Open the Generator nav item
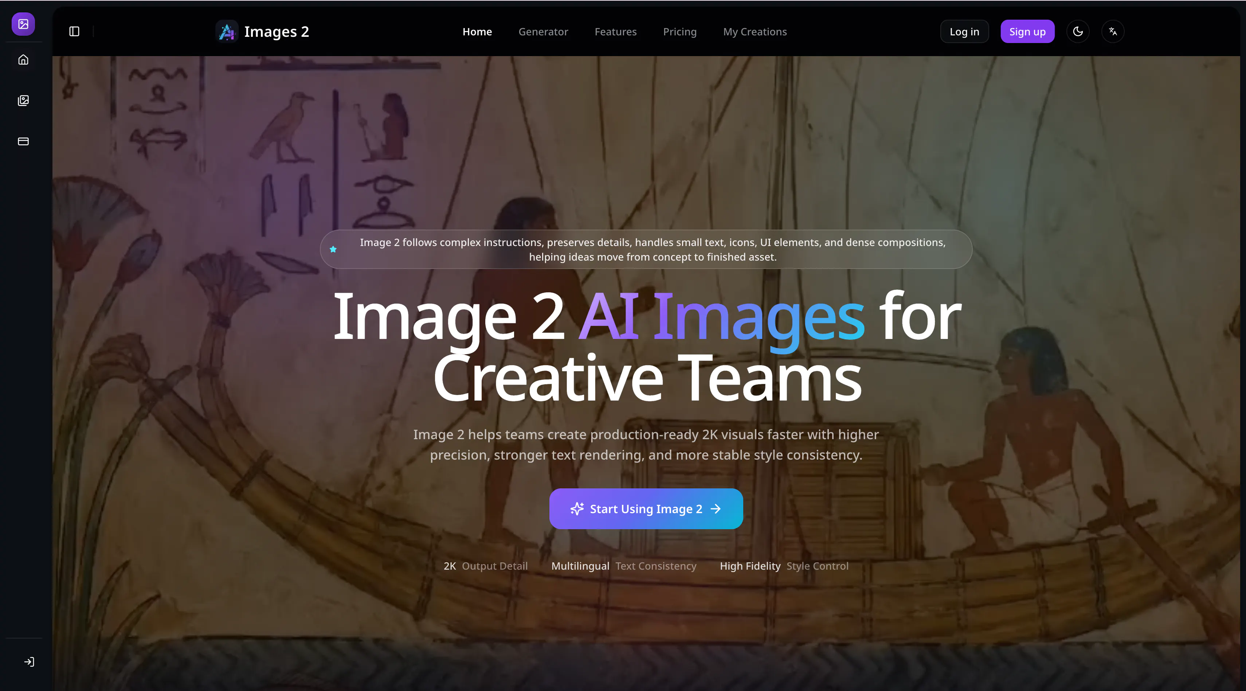 (543, 31)
